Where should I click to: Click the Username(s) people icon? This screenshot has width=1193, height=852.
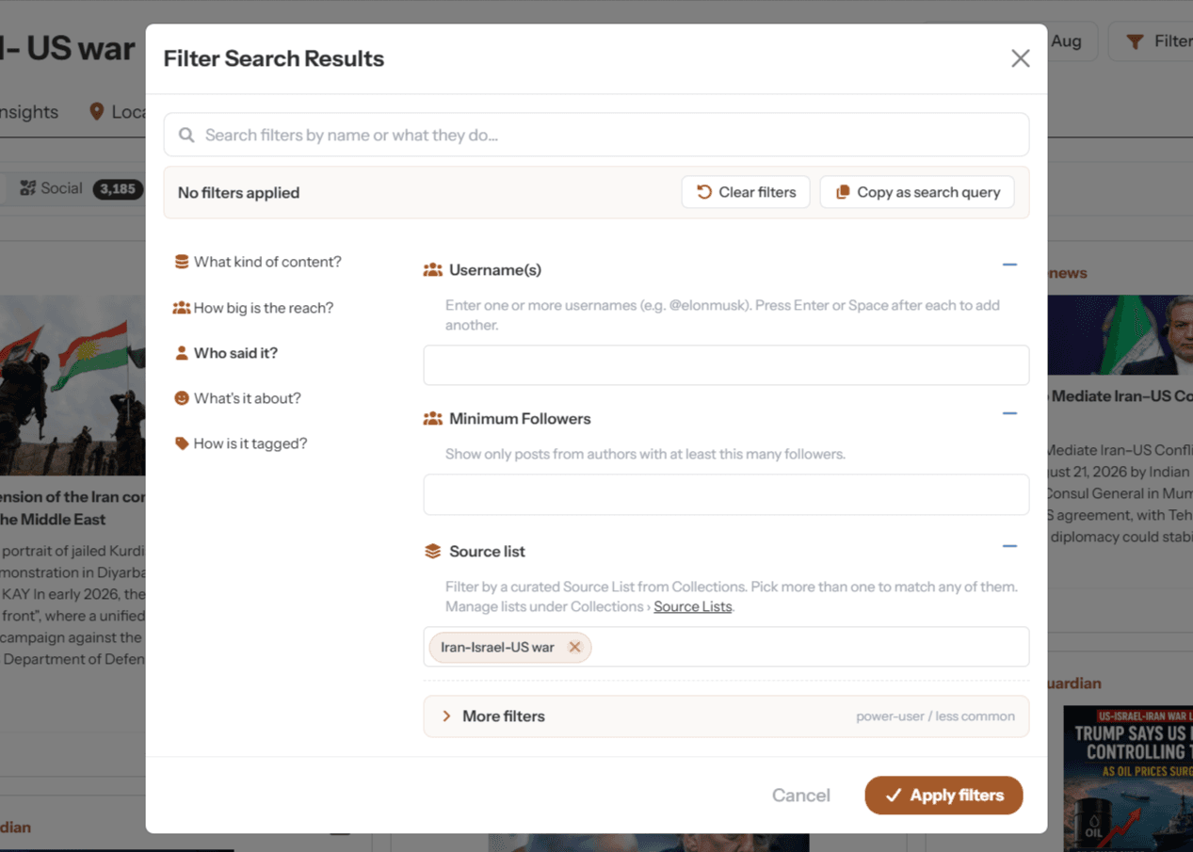point(433,270)
